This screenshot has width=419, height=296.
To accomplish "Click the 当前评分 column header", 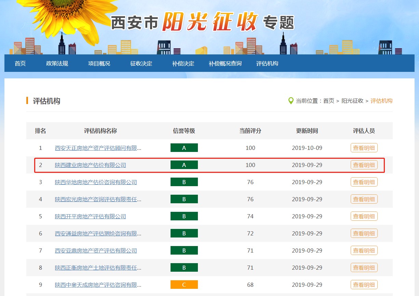I will click(x=250, y=131).
